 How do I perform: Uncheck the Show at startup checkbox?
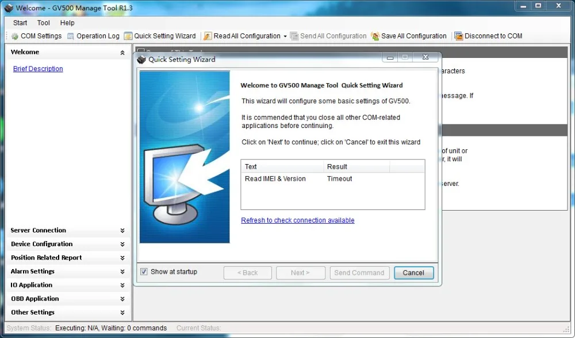[x=144, y=272]
